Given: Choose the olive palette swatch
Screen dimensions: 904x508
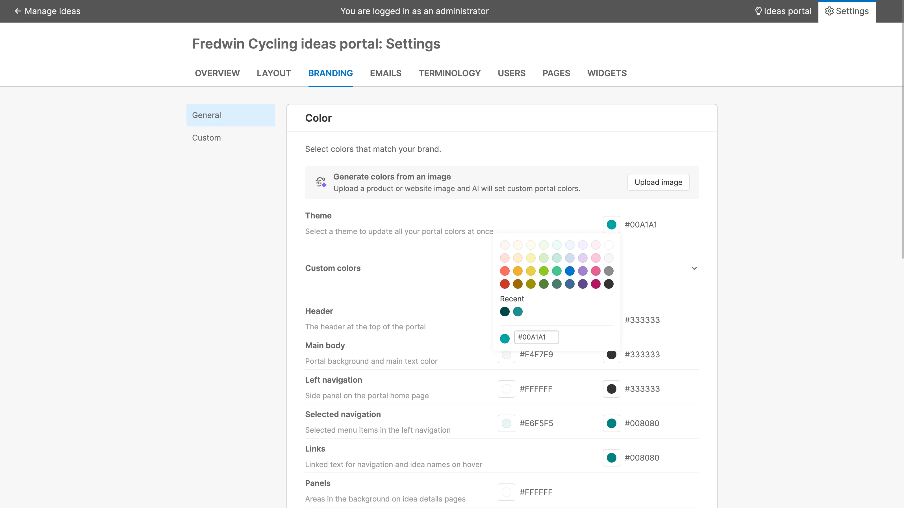Looking at the screenshot, I should click(531, 284).
